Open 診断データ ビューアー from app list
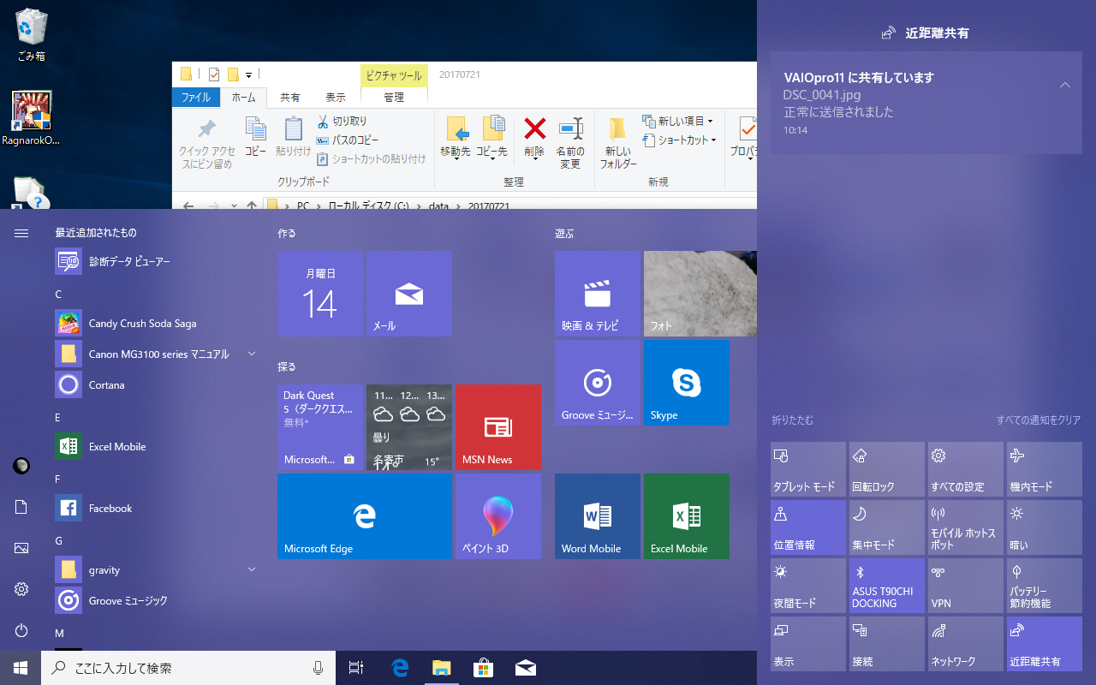The height and width of the screenshot is (685, 1096). [156, 261]
